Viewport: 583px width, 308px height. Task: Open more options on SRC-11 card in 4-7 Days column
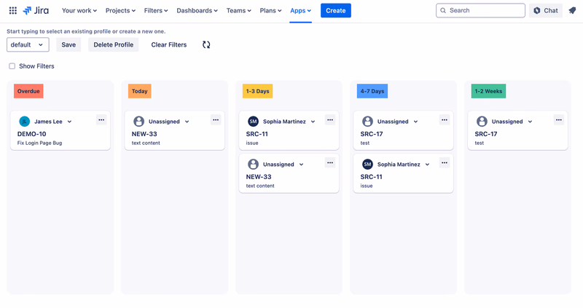[445, 162]
